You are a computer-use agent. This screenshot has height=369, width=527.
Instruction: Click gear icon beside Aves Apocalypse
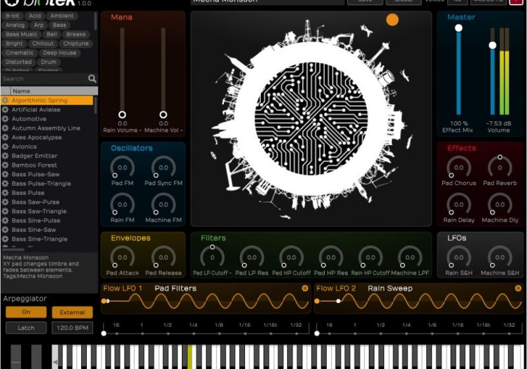(x=5, y=137)
